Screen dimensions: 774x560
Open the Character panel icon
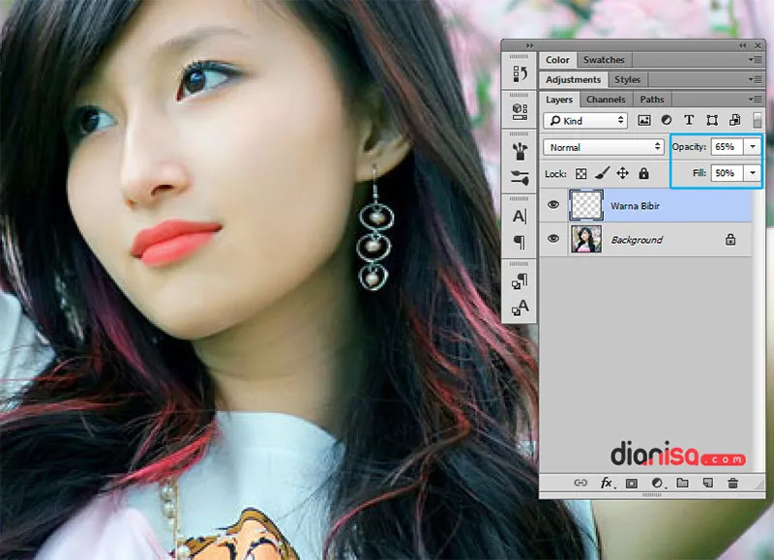tap(519, 215)
